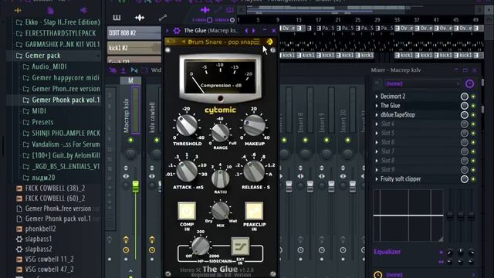Click The Glue mix level knob in mixer
Screen dimensions: 494x278
pos(465,106)
